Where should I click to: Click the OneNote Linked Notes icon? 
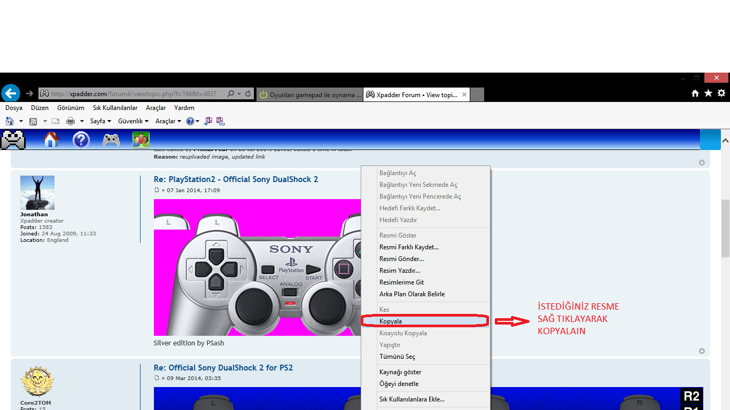220,121
